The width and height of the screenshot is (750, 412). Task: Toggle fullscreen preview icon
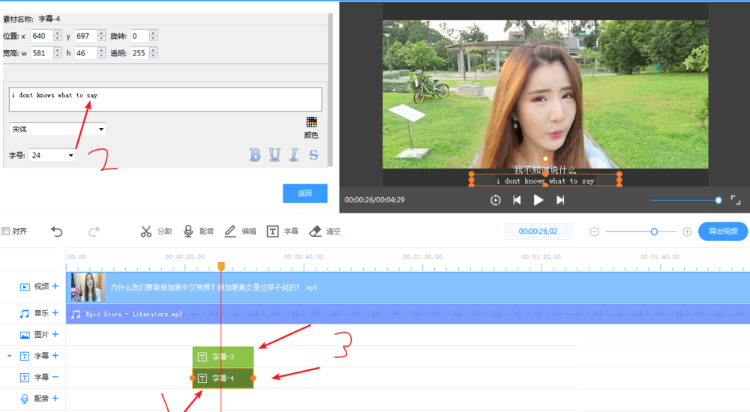pyautogui.click(x=736, y=200)
